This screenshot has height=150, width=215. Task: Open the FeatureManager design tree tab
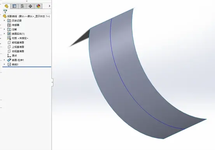point(6,6)
